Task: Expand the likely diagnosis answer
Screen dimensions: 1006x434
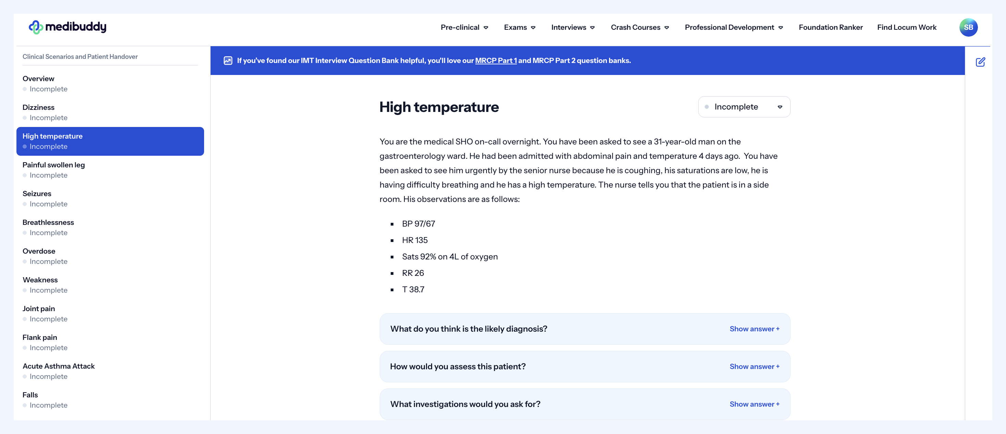Action: click(754, 329)
